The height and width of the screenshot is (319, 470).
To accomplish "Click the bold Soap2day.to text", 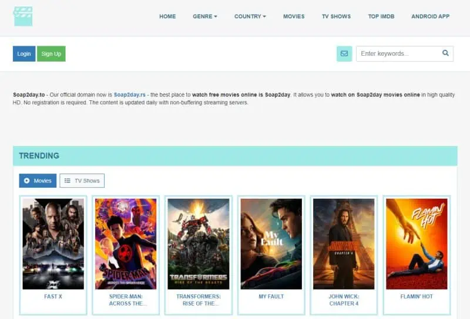I will [x=29, y=94].
